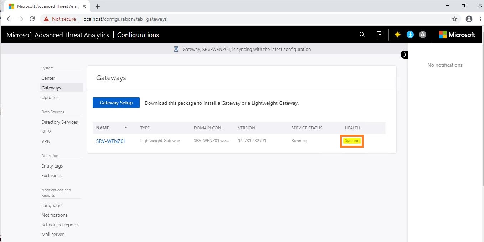Click the blue download update icon
This screenshot has height=242, width=484.
pos(410,35)
